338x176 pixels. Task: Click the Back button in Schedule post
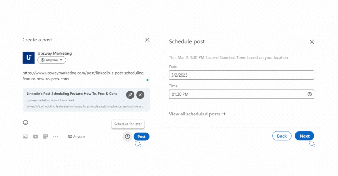[x=282, y=136]
